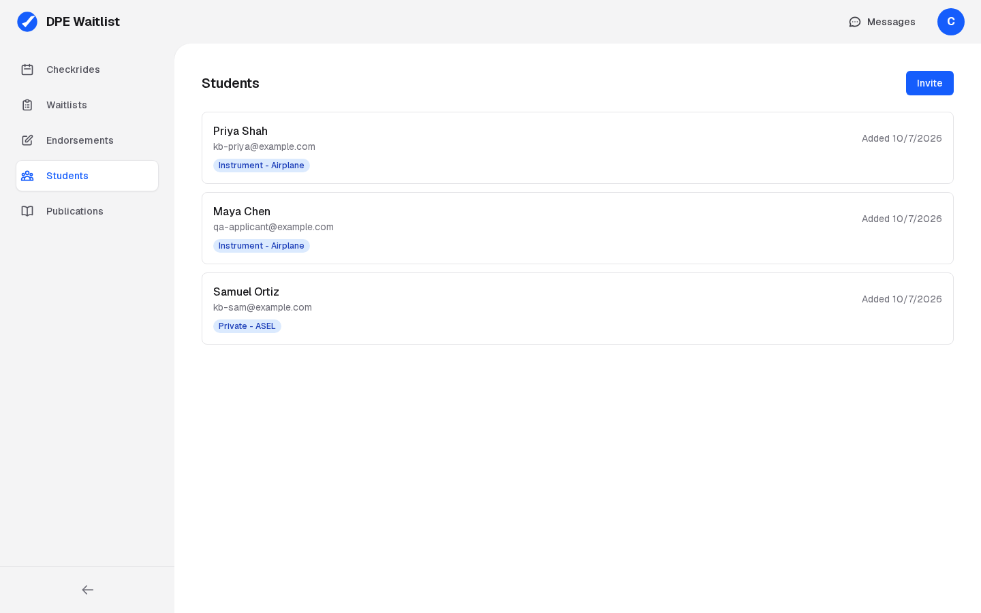Open the Checkrides section
This screenshot has height=613, width=981.
click(x=87, y=69)
